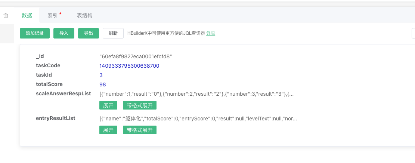Open the 详见 link

coord(211,33)
